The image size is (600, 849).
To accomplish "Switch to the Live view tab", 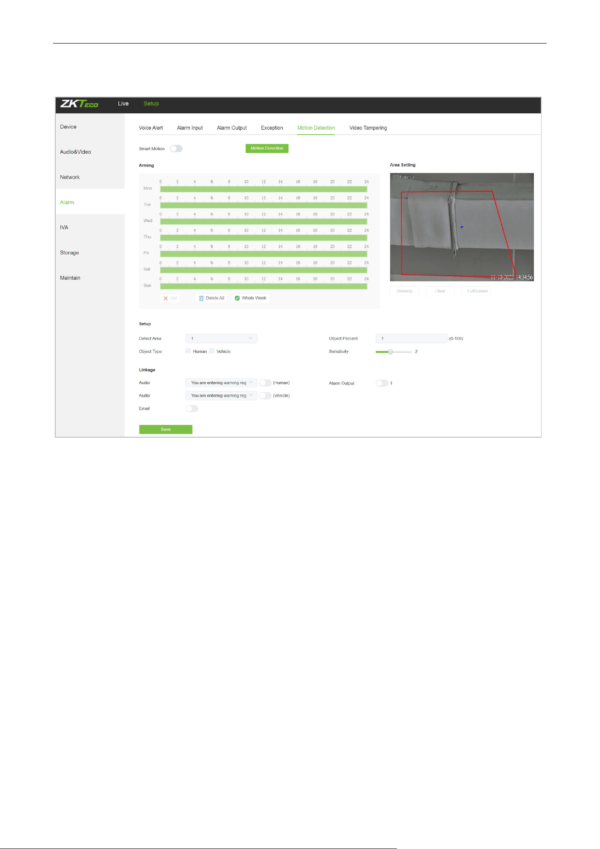I will coord(123,103).
